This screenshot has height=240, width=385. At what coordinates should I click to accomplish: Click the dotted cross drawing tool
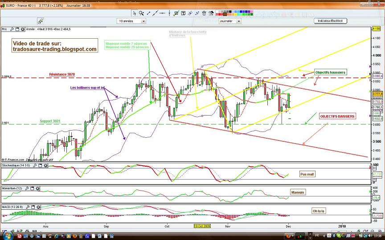pos(197,13)
